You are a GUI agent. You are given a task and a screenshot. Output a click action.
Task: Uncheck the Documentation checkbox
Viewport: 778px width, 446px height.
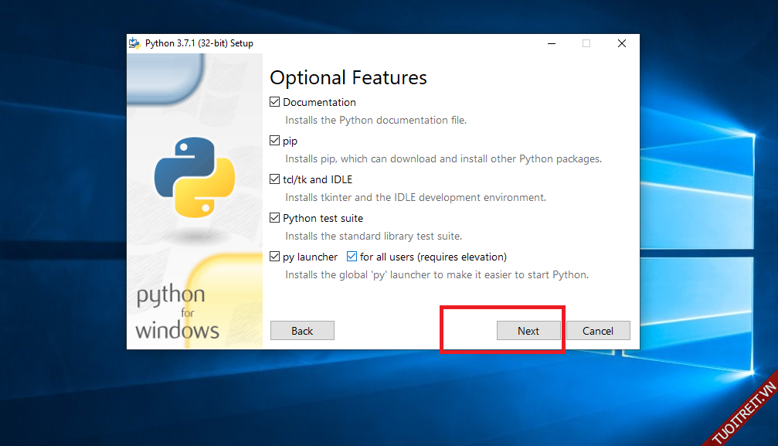point(275,102)
